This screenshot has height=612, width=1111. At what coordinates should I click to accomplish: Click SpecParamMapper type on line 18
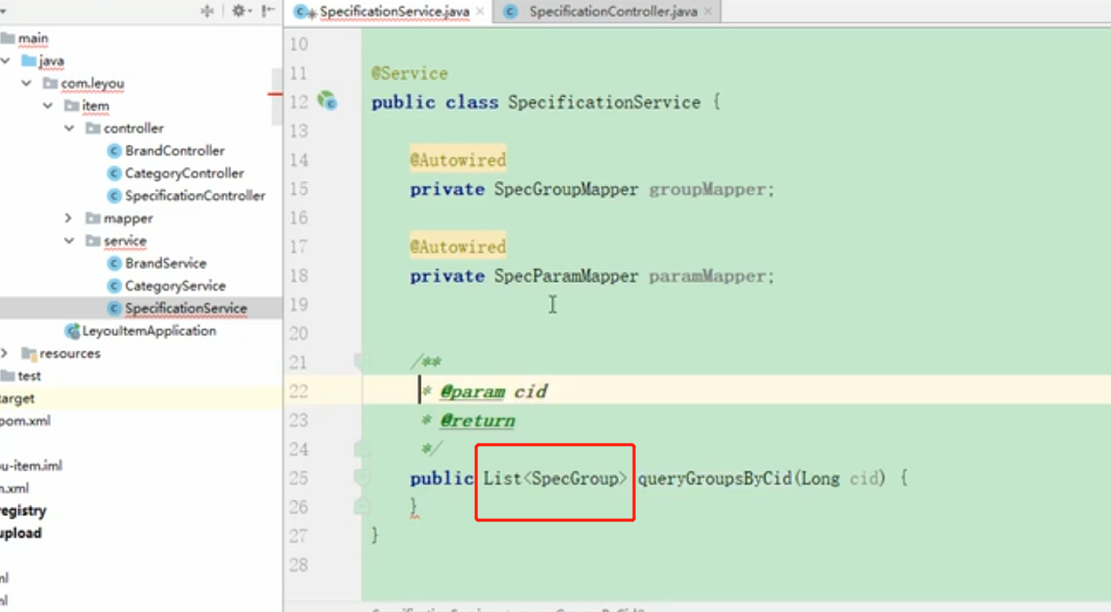point(566,276)
